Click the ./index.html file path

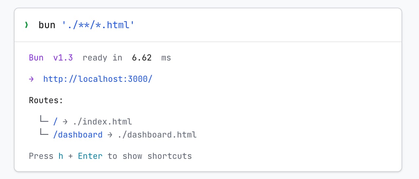click(102, 122)
